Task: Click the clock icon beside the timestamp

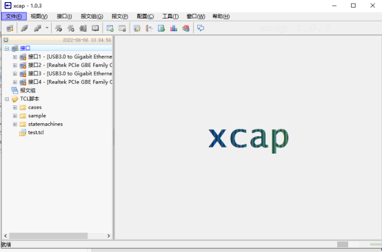Action: [6, 40]
